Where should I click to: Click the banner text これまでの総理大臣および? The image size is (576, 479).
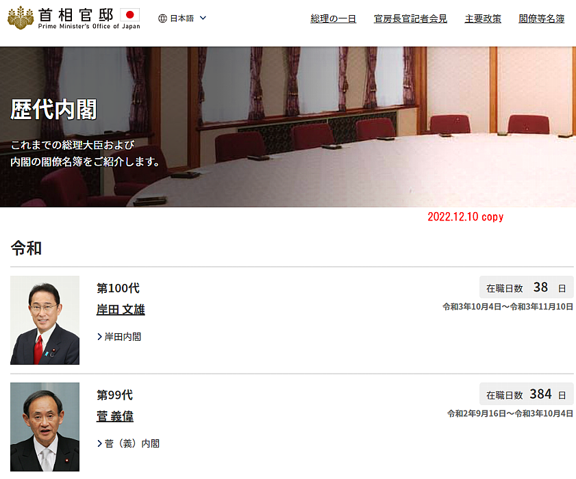click(73, 145)
